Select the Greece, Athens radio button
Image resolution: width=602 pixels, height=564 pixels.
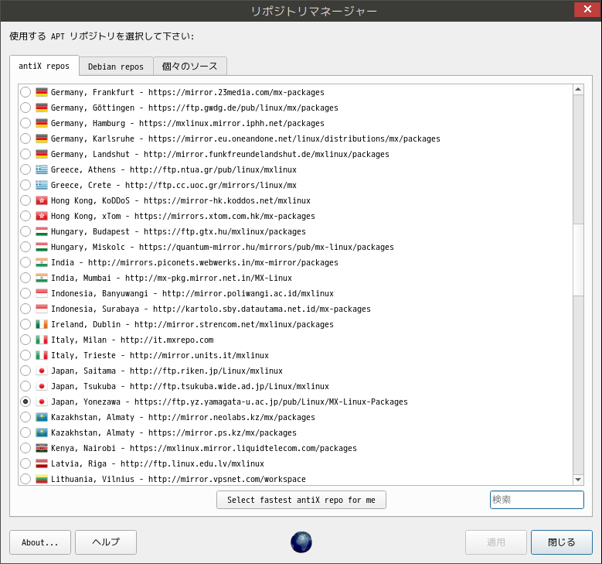pyautogui.click(x=26, y=169)
